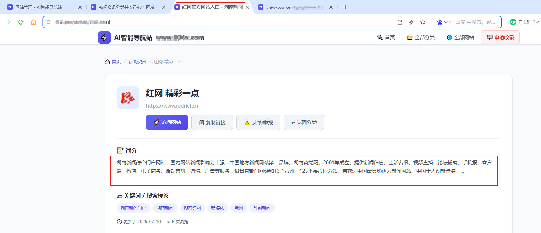Open the 元宝助手 extension menu
Image resolution: width=541 pixels, height=233 pixels.
pos(524,22)
